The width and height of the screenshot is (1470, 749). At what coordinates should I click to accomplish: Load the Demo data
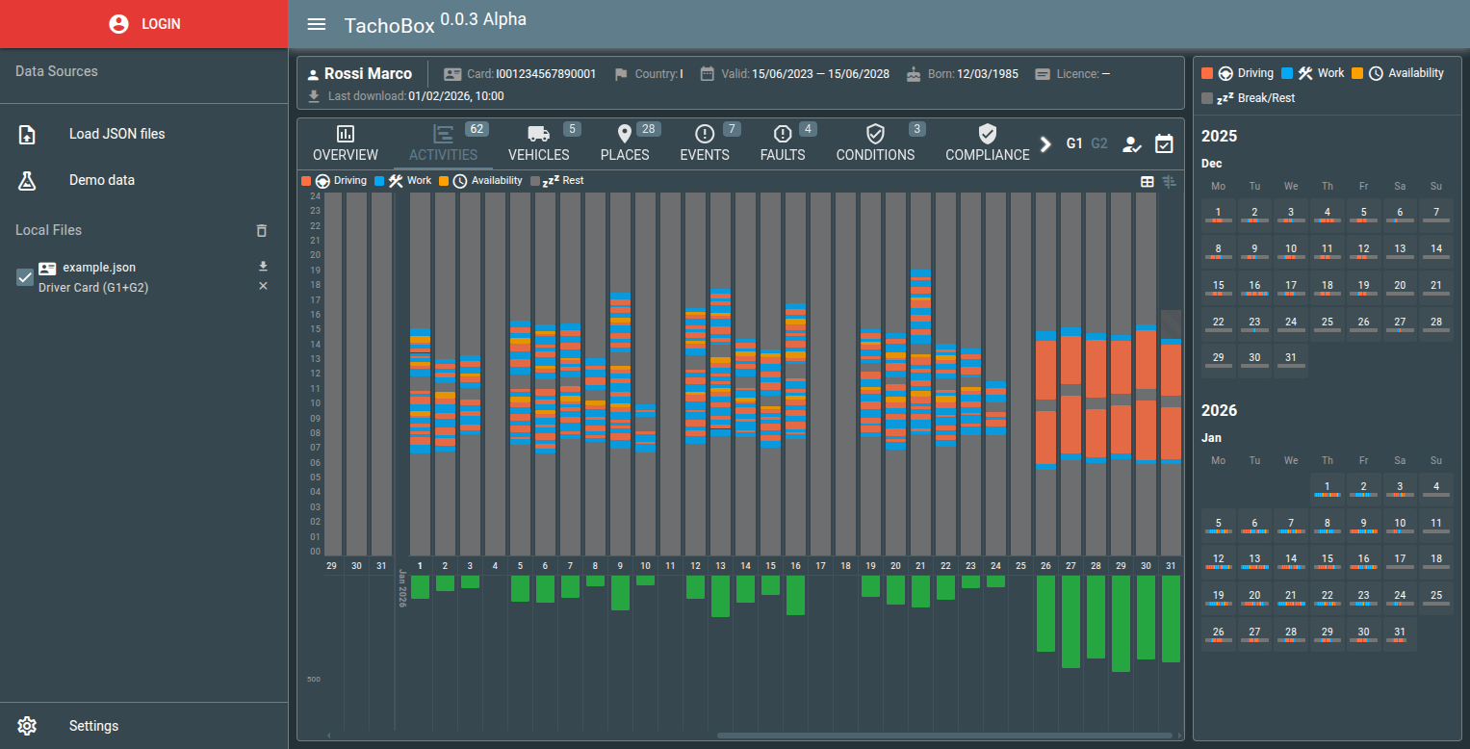[x=101, y=180]
